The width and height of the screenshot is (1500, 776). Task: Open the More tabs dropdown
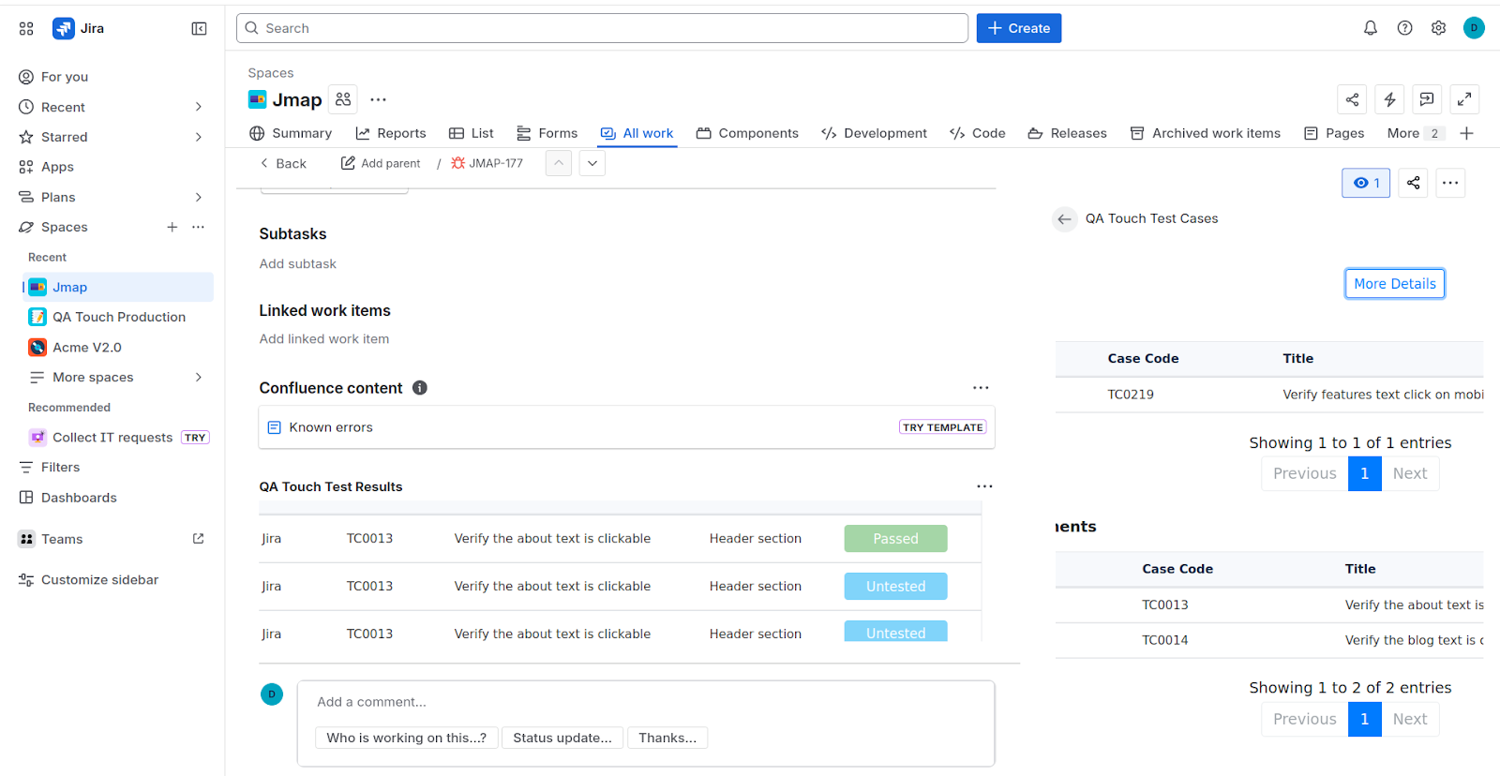(x=1415, y=133)
